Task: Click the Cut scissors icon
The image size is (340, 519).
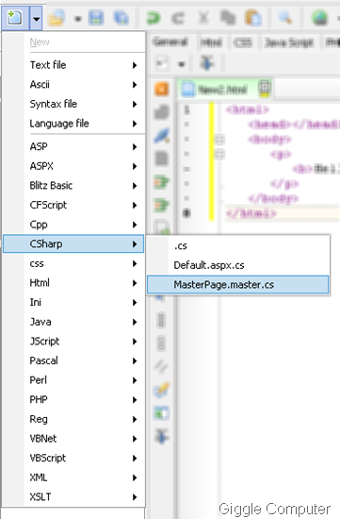Action: click(203, 17)
